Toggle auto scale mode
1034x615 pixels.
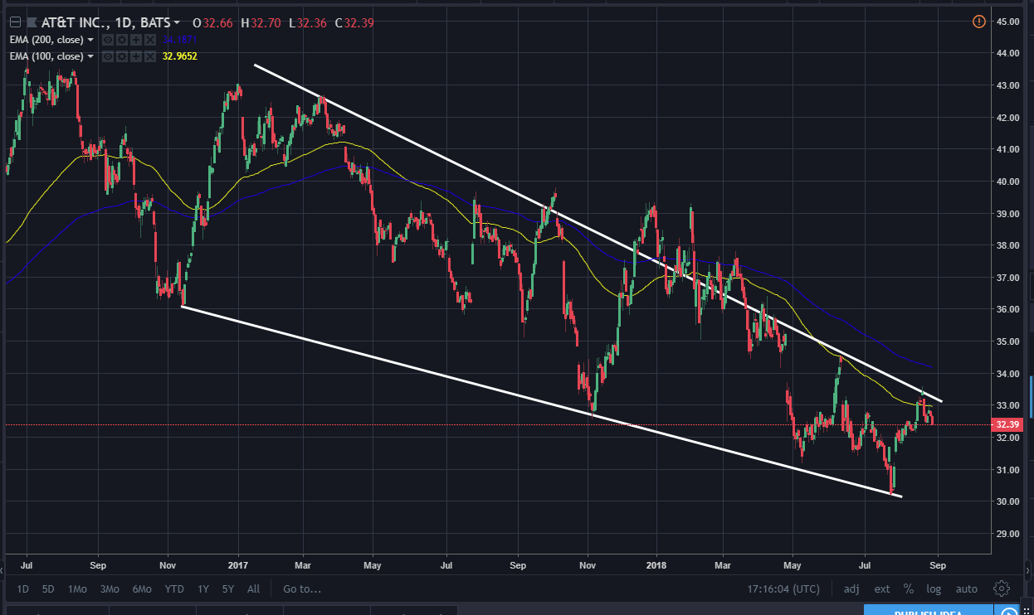967,589
